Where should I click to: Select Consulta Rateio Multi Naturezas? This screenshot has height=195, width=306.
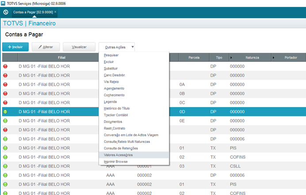click(x=127, y=141)
